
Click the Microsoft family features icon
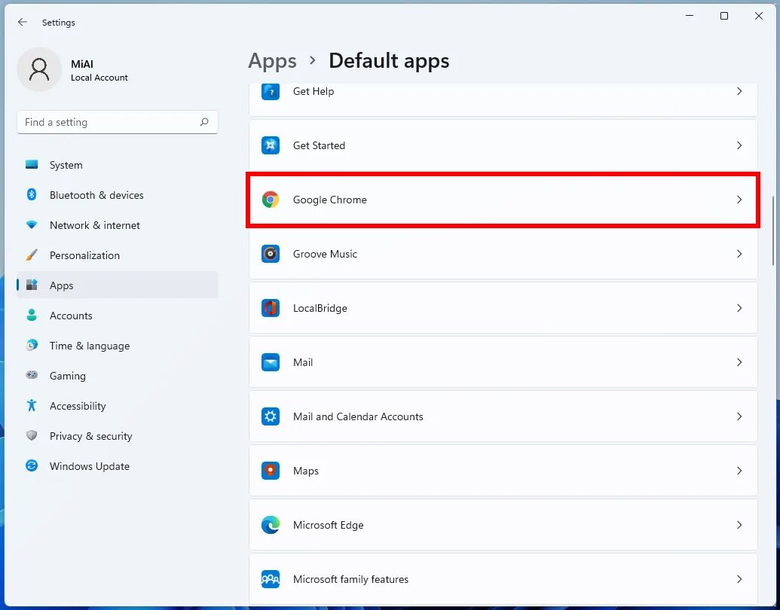pos(270,579)
